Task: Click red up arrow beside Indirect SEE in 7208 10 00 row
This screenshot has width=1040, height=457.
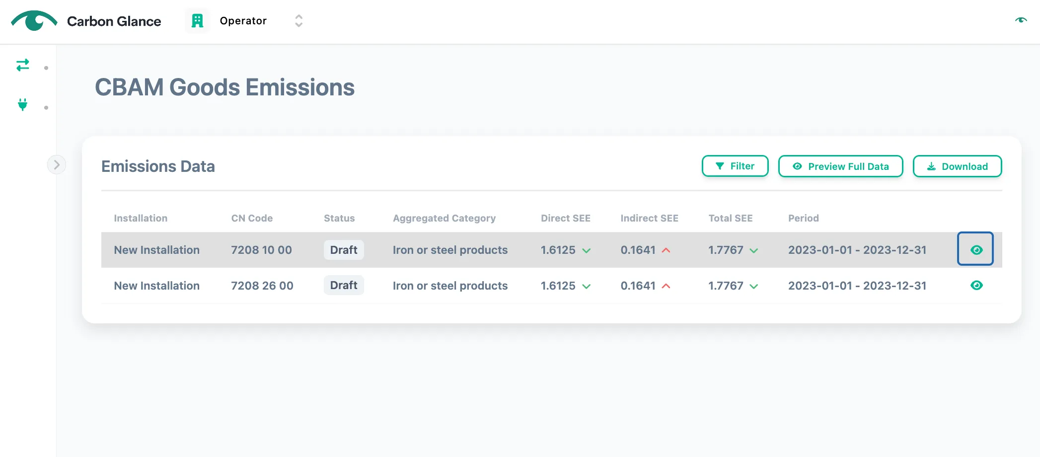Action: (x=666, y=250)
